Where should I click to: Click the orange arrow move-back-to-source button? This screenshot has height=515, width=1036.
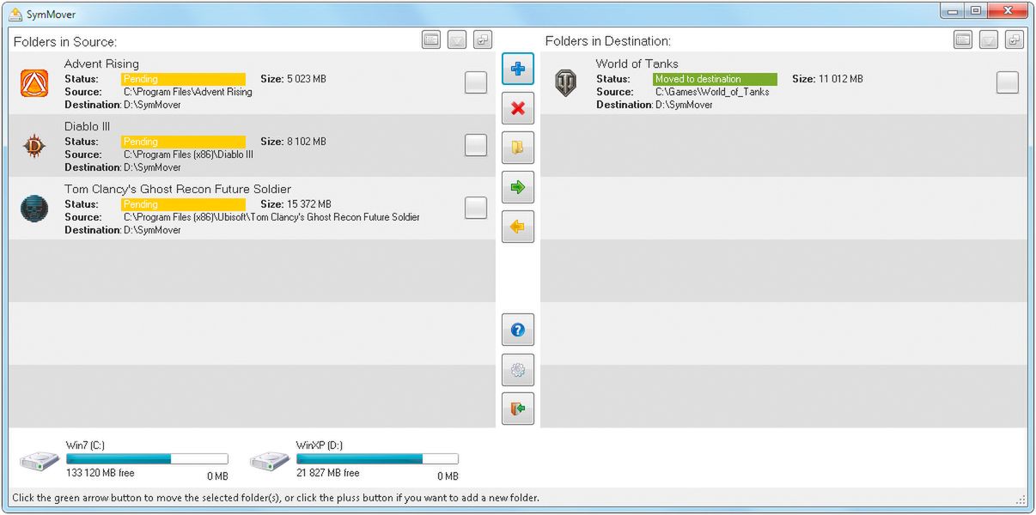pos(518,227)
